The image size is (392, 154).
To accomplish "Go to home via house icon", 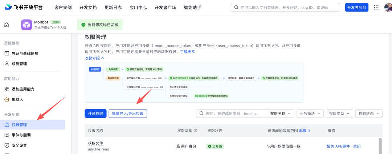I will [x=7, y=25].
